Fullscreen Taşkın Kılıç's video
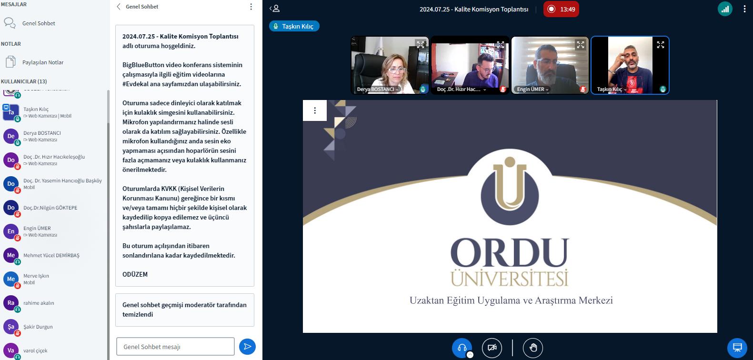Viewport: 753px width, 360px height. coord(661,44)
